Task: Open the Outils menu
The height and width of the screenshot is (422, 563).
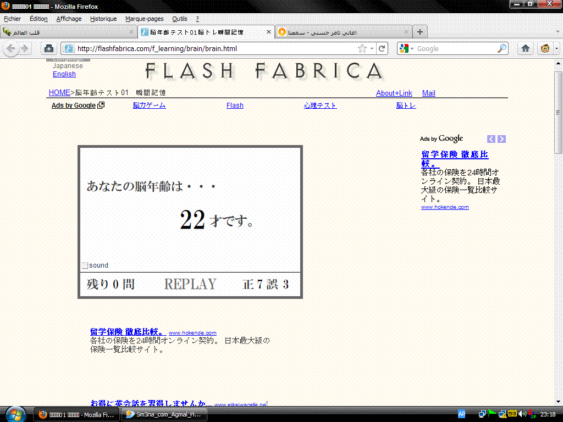Action: click(x=180, y=19)
